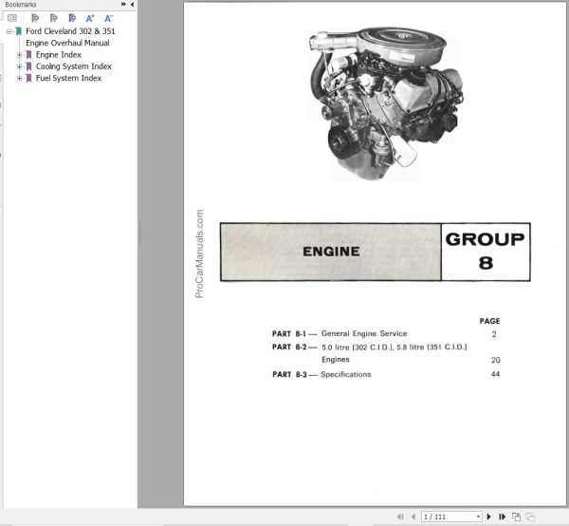Viewport: 569px width, 526px height.
Task: Click the second grey bookmark toolbar icon
Action: 53,18
